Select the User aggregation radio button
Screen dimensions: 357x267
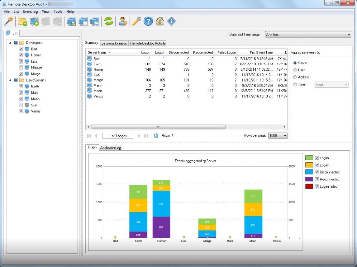coord(295,70)
